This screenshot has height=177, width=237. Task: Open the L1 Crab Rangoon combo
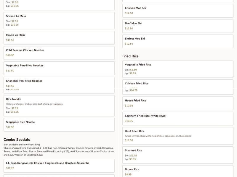59,165
